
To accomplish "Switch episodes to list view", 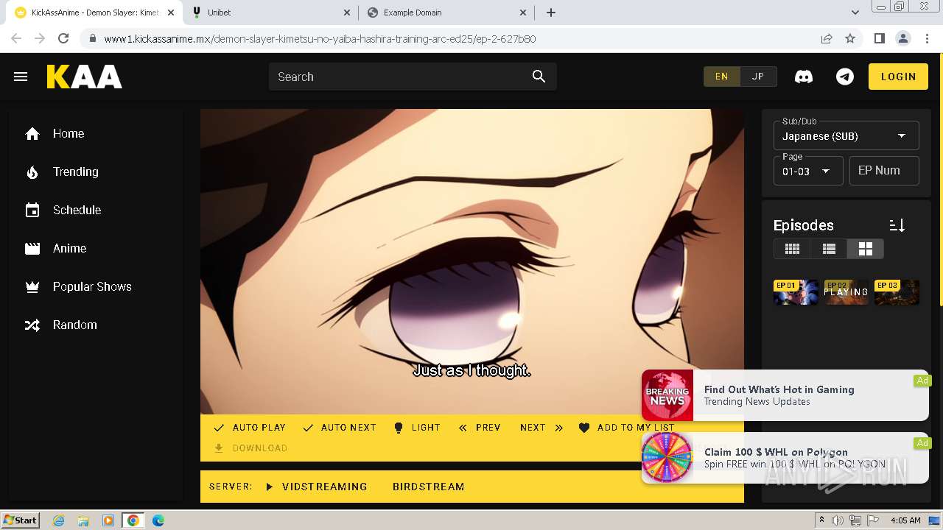I will coord(829,249).
